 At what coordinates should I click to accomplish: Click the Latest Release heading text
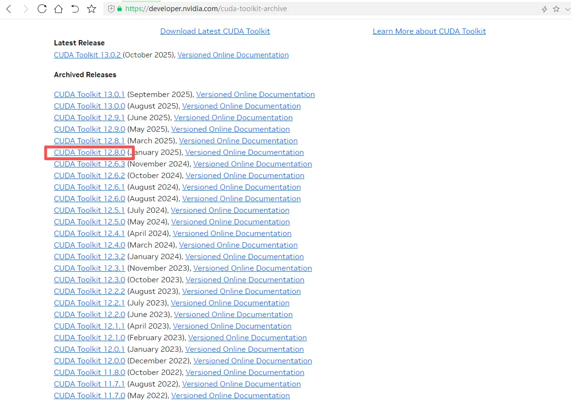tap(79, 43)
